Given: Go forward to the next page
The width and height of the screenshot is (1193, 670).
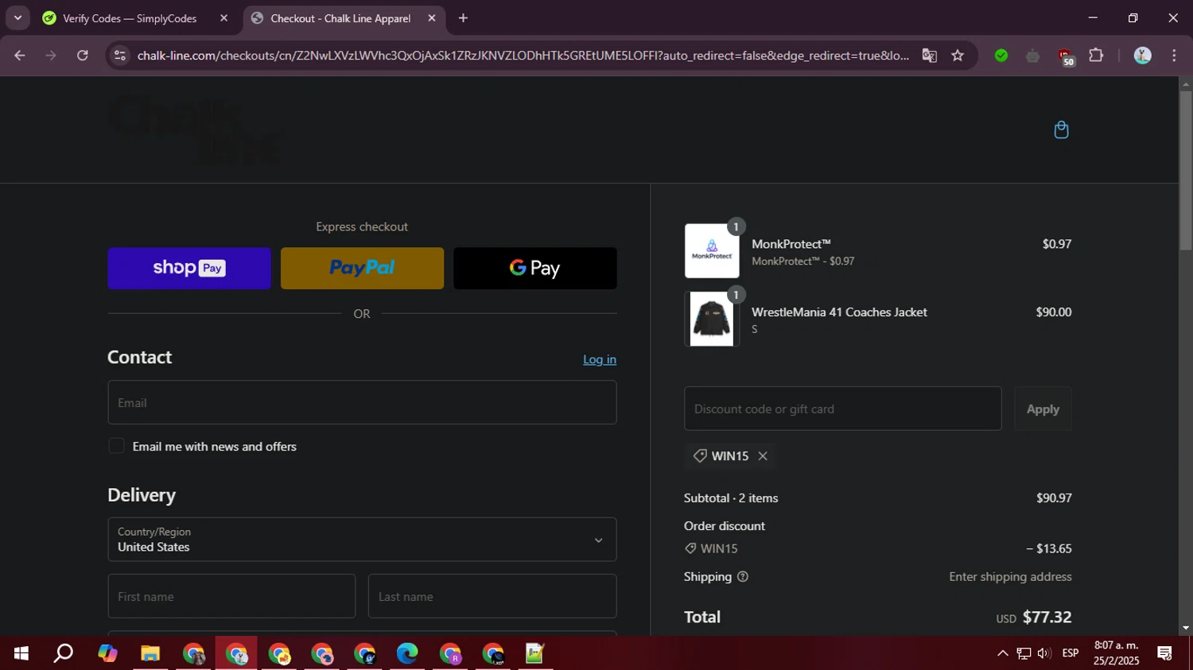Looking at the screenshot, I should tap(51, 56).
